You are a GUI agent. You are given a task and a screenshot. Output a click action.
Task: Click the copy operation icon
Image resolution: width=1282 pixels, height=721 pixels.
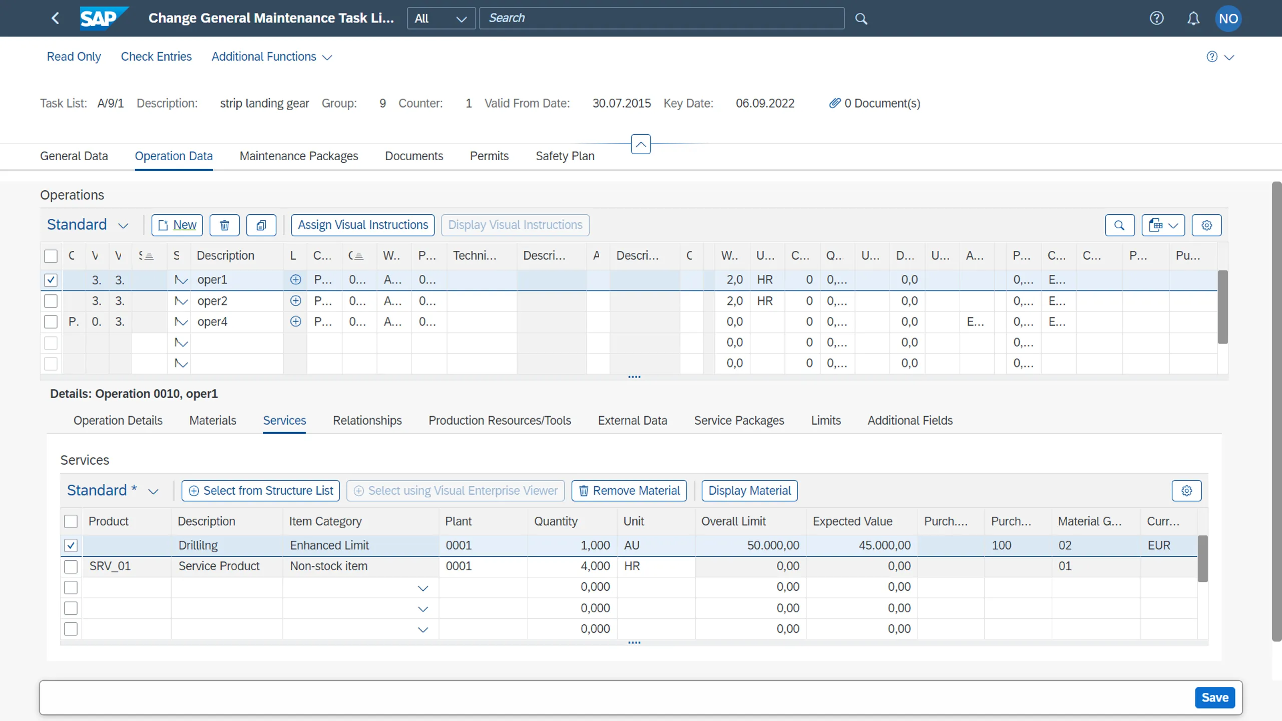tap(261, 225)
